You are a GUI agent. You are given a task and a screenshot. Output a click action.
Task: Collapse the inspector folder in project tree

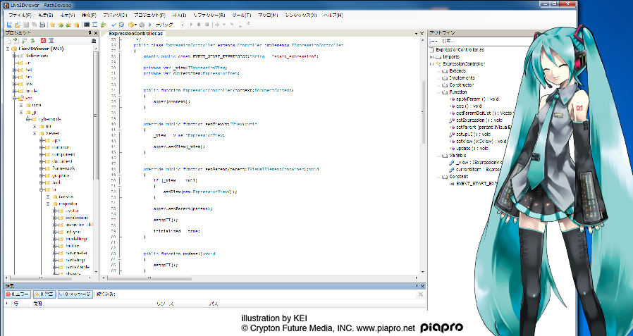[x=49, y=204]
